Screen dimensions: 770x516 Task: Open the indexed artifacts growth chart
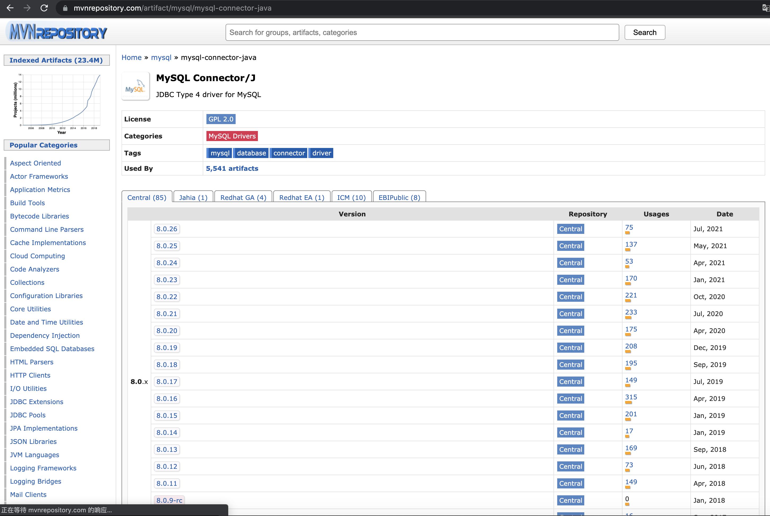[x=57, y=103]
